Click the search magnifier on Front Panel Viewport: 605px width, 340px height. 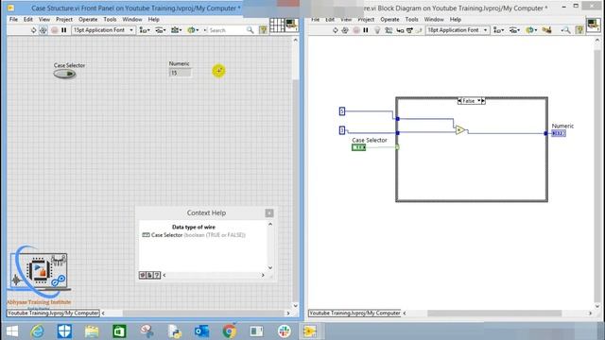(x=250, y=30)
